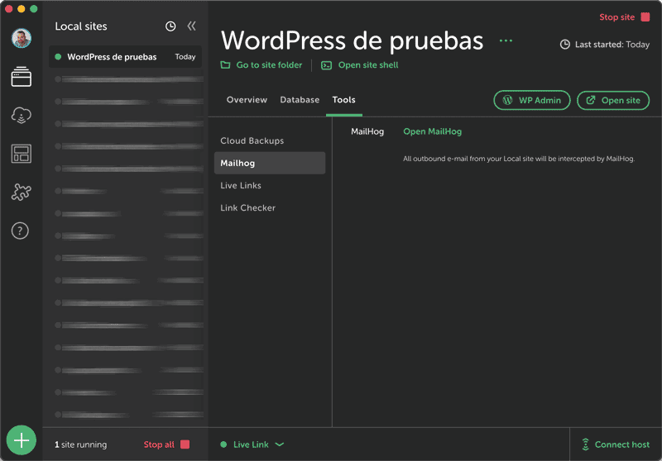
Task: Click the Live Link label
Action: [251, 444]
